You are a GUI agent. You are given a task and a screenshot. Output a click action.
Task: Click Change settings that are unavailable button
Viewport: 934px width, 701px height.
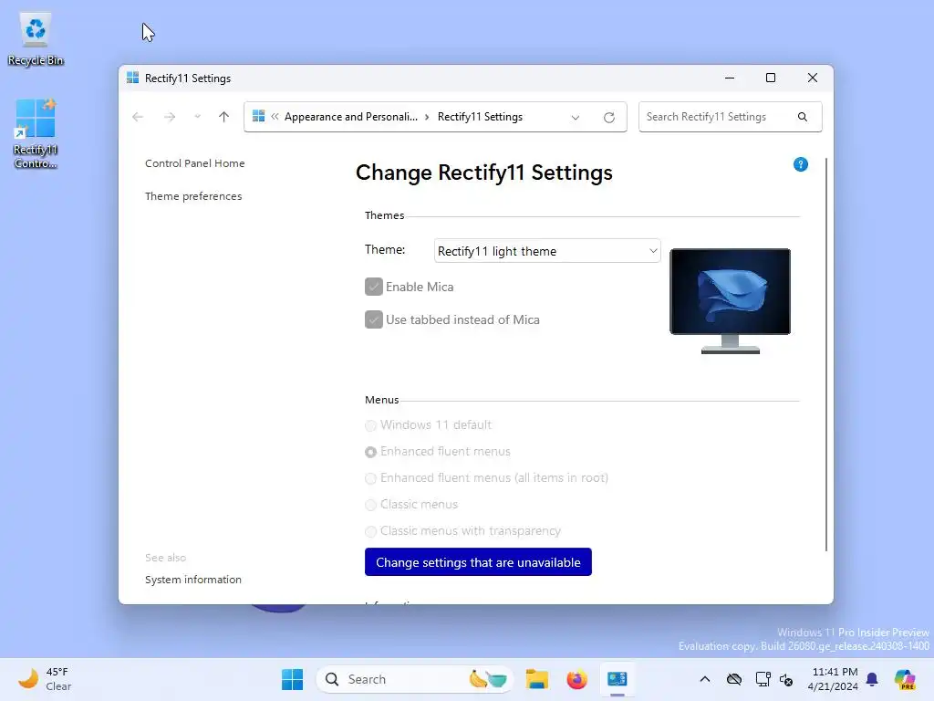478,562
